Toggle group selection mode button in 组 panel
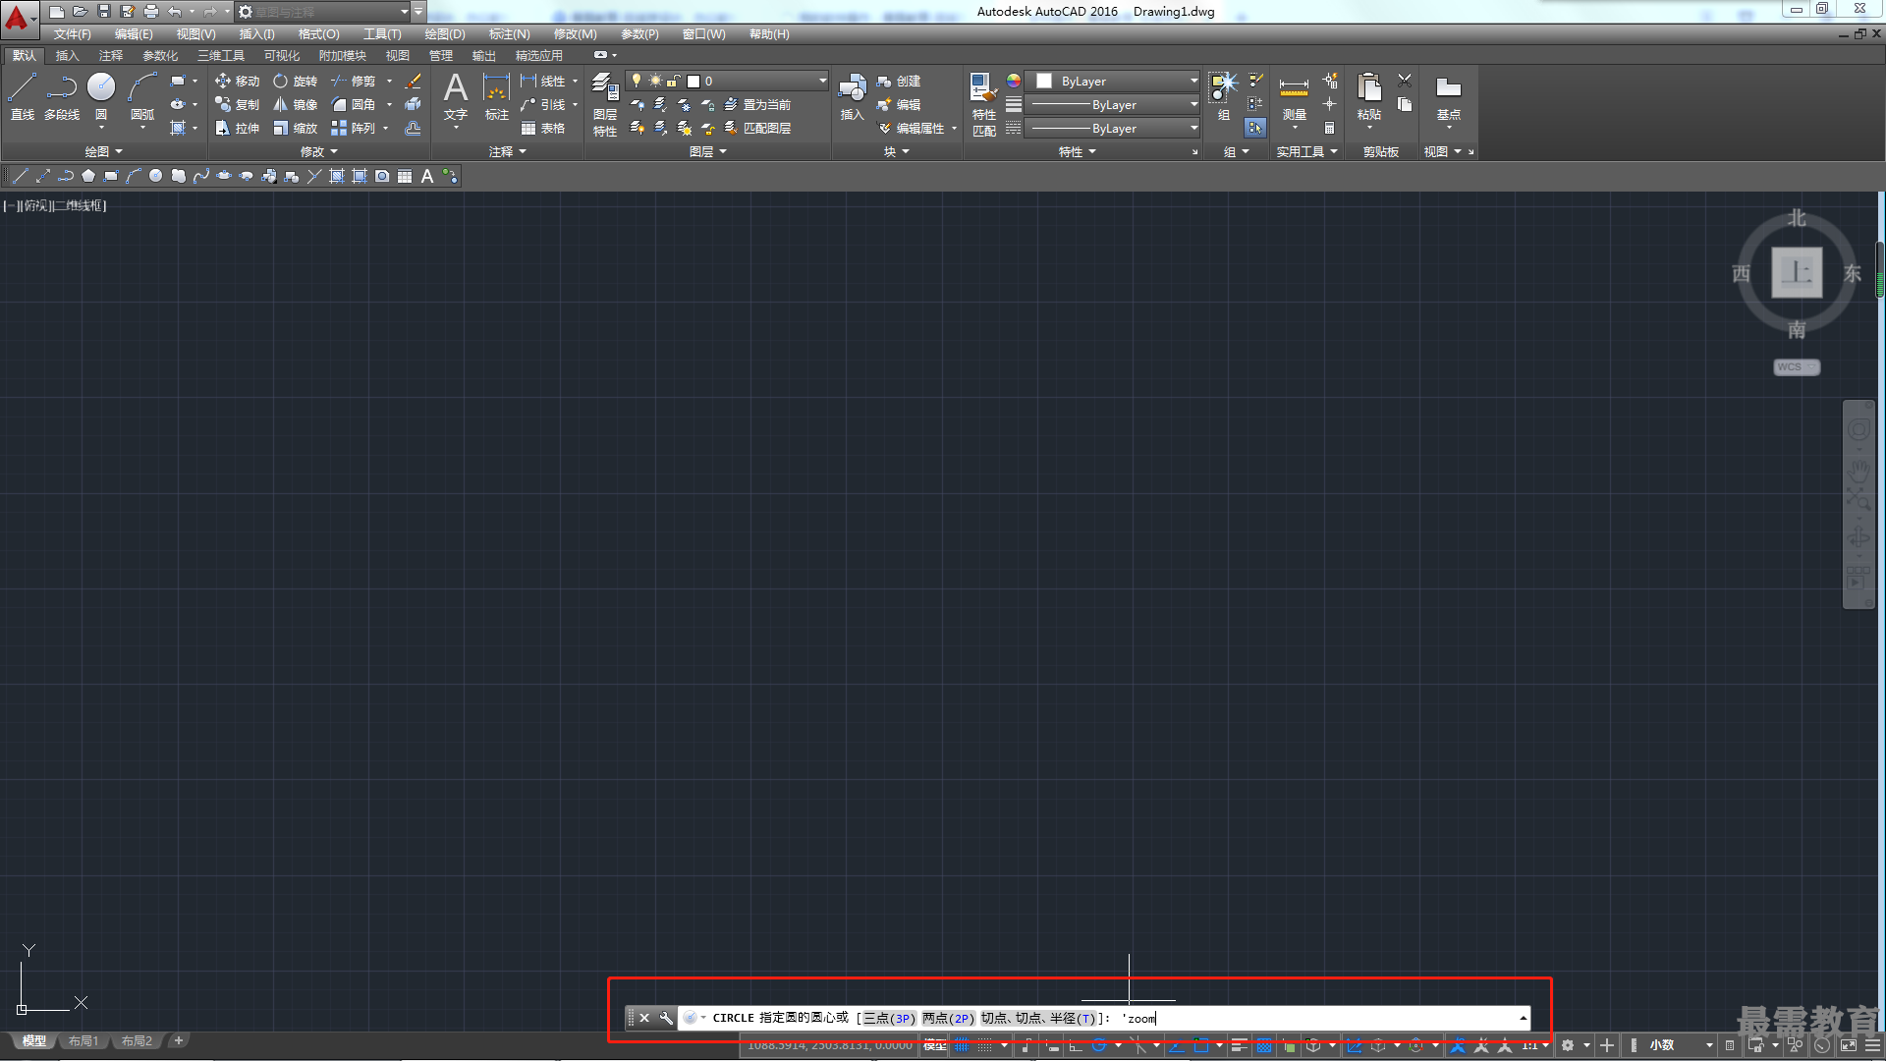Screen dimensions: 1886x1061 pos(1254,128)
